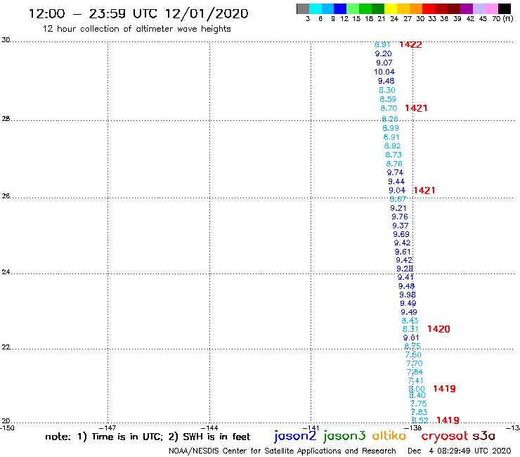Click the red time label 1420
The height and width of the screenshot is (457, 520).
click(x=438, y=329)
